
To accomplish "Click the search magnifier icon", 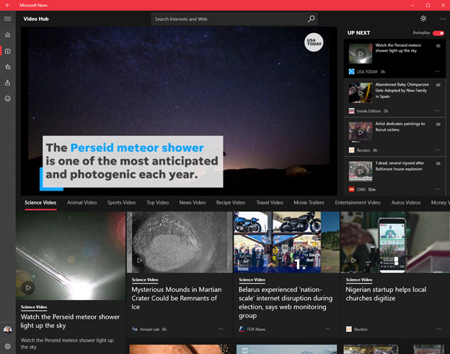I will tap(311, 19).
